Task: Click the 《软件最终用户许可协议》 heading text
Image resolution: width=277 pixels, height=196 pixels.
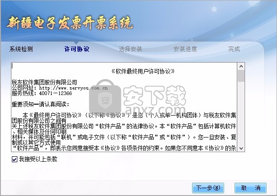Action: click(143, 71)
